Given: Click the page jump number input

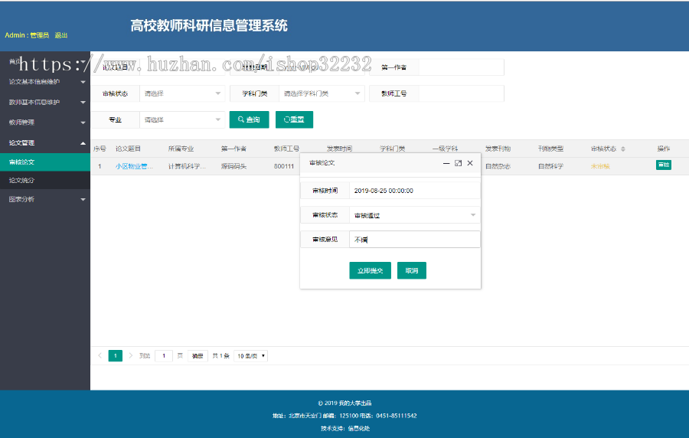Looking at the screenshot, I should tap(164, 356).
